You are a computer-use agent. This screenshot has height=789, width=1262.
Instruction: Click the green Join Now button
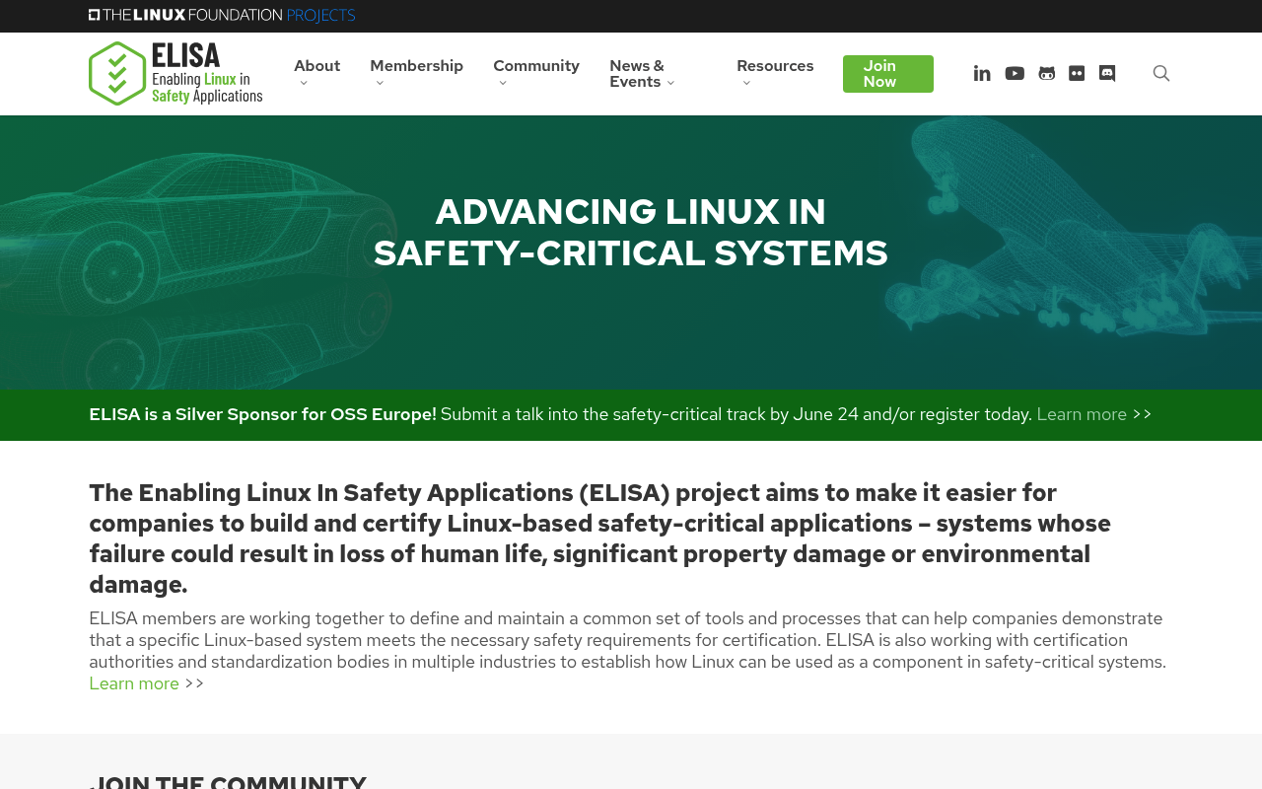888,74
